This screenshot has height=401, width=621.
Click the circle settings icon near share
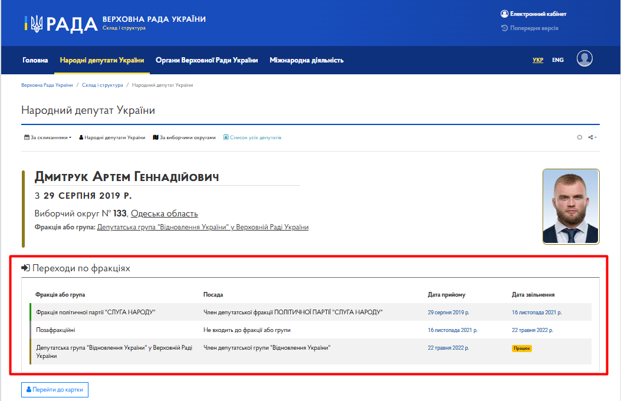pos(579,137)
